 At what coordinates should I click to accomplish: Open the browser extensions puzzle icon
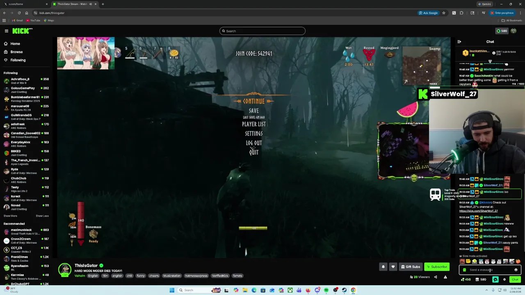(x=461, y=13)
